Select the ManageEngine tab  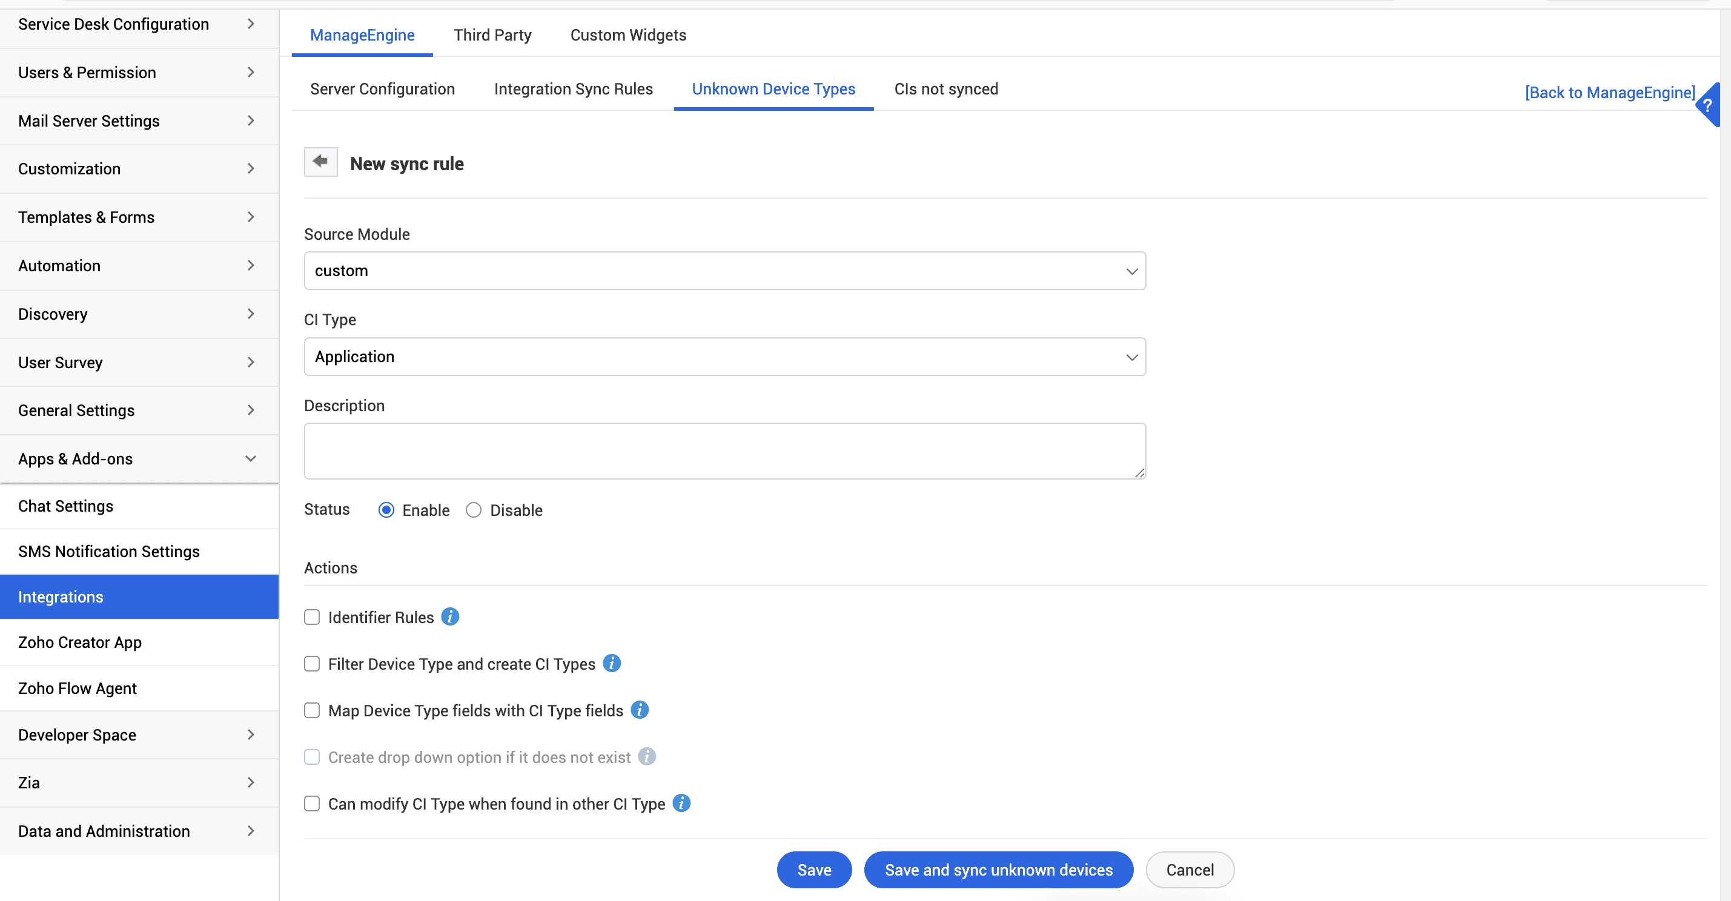click(x=362, y=35)
